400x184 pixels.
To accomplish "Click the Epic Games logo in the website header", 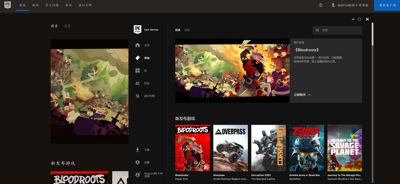I will tap(8, 5).
